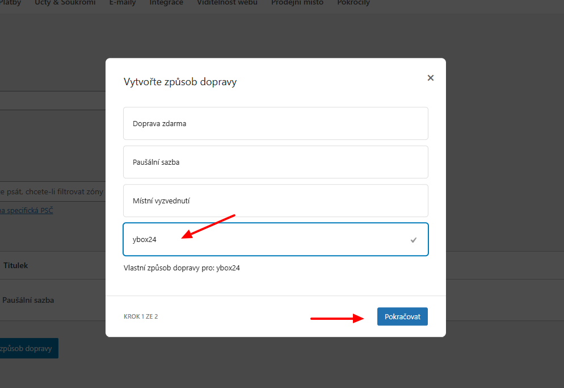The width and height of the screenshot is (564, 388).
Task: Go to the Integrace tab
Action: (x=166, y=3)
